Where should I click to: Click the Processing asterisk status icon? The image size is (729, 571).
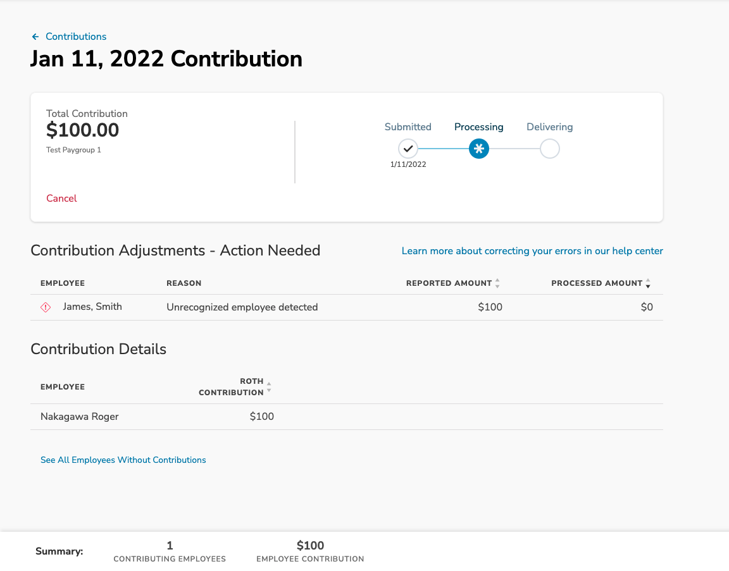(x=479, y=149)
